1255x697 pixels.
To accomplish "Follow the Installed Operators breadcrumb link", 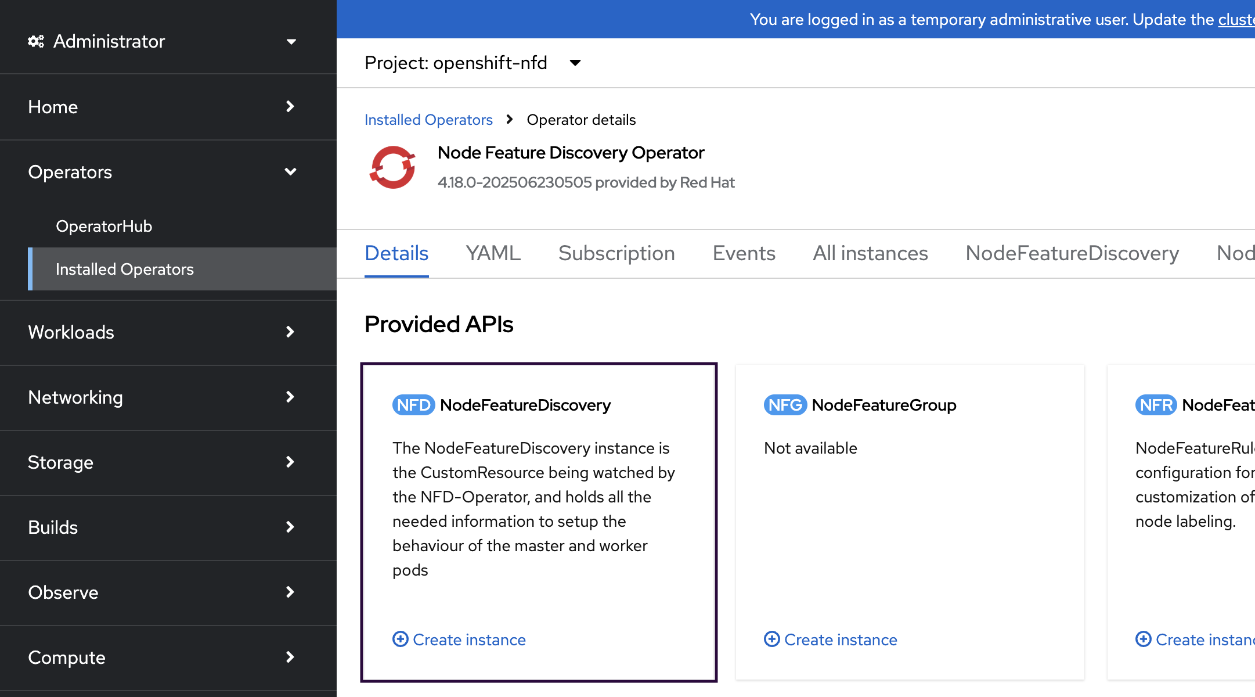I will pos(428,120).
